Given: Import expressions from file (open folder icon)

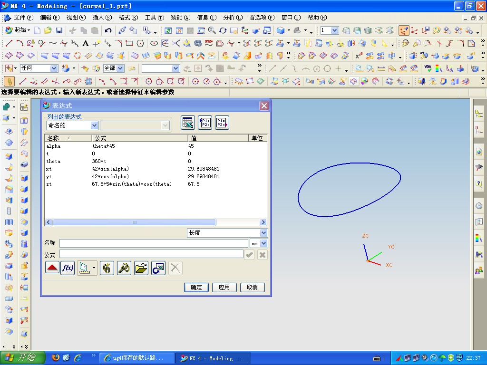Looking at the screenshot, I should pos(140,268).
